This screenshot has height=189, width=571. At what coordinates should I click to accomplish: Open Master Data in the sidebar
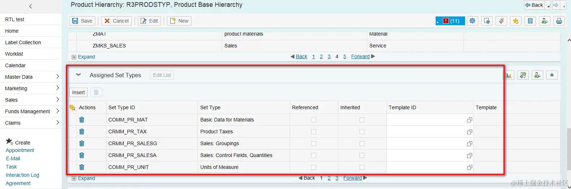click(x=19, y=77)
